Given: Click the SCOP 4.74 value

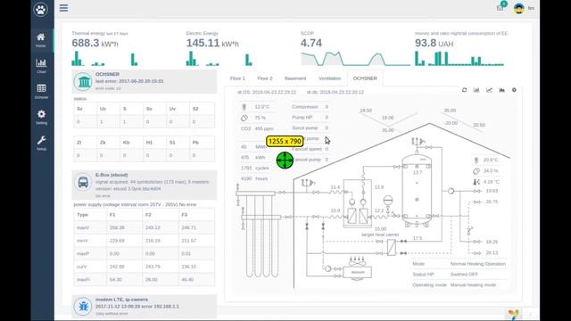Looking at the screenshot, I should click(311, 44).
